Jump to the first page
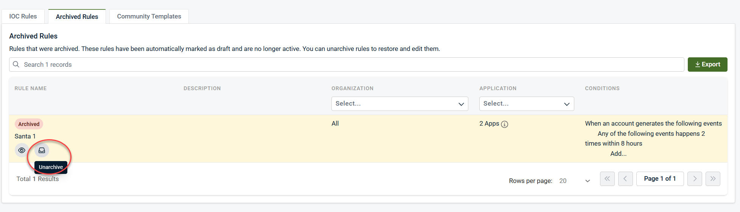Screen dimensions: 740x212 coord(607,179)
